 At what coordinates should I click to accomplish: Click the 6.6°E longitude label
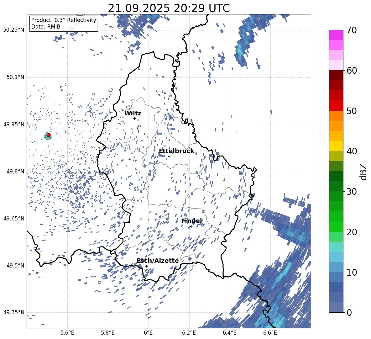pyautogui.click(x=270, y=333)
